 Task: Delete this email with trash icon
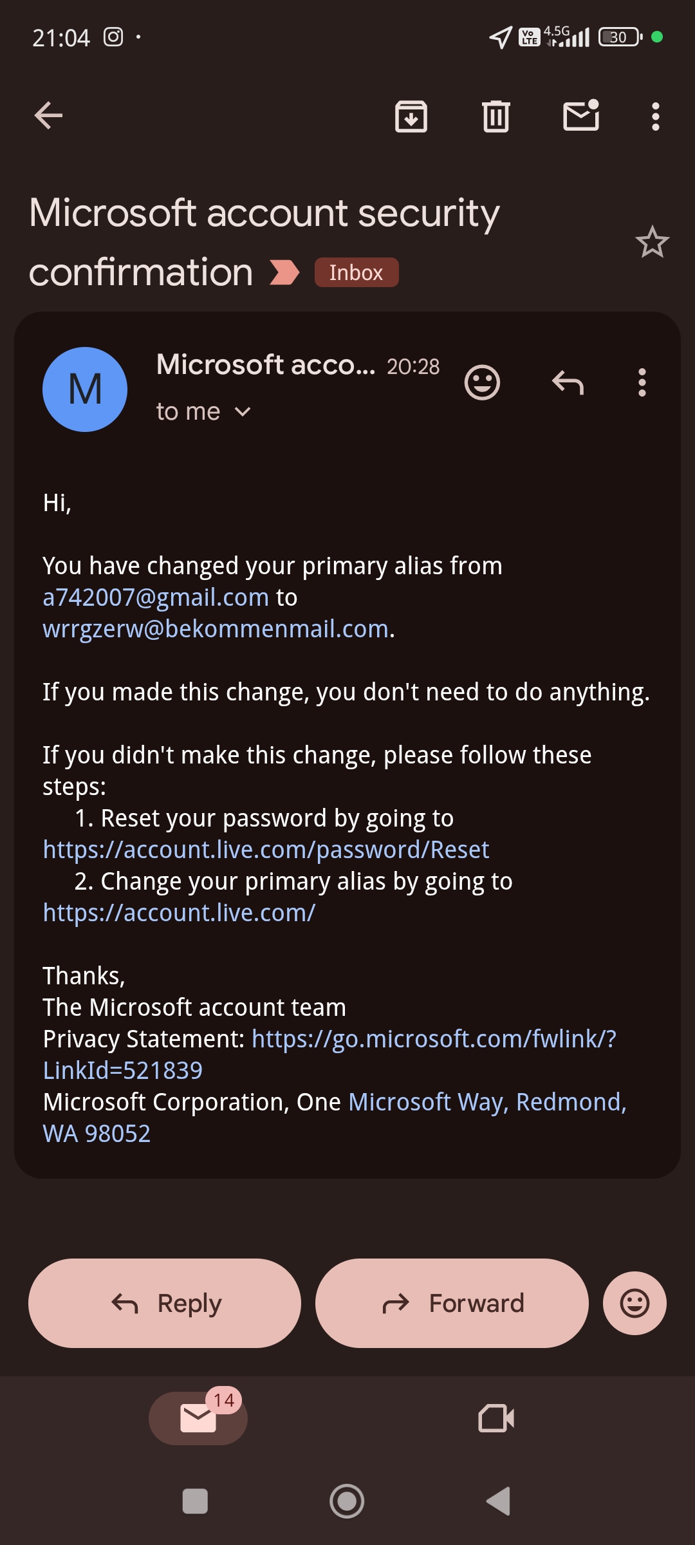[496, 117]
